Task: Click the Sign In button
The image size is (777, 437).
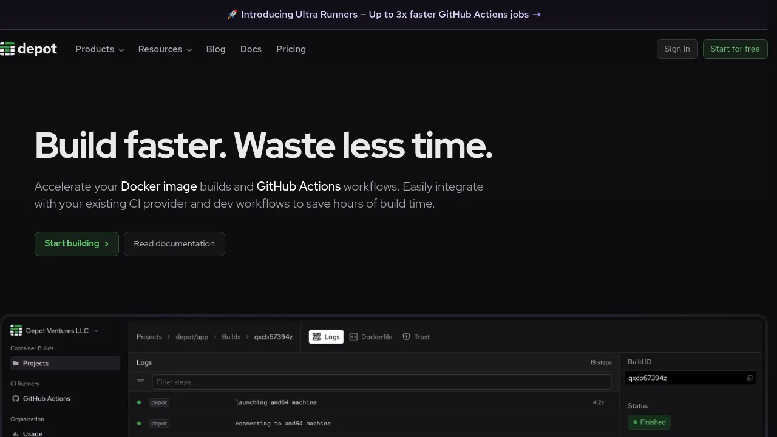Action: (677, 49)
